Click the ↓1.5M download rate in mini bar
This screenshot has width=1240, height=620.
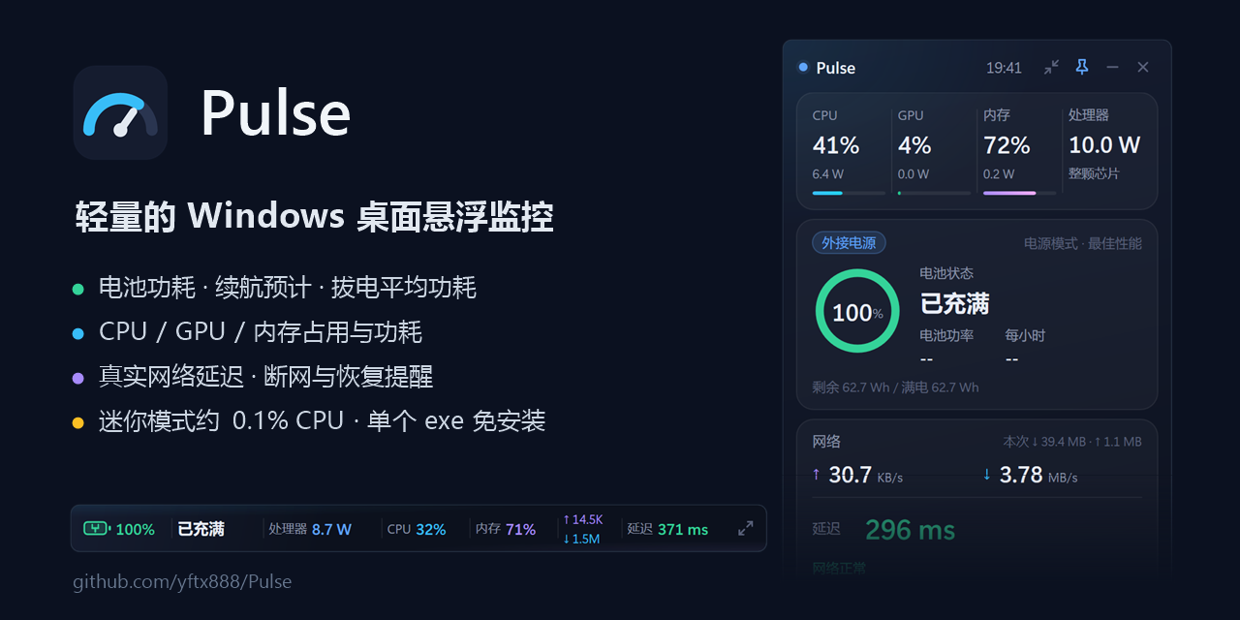581,539
